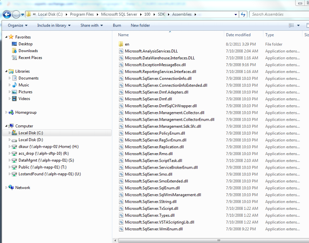
Task: Navigate to SDK via the breadcrumb
Action: pos(161,14)
